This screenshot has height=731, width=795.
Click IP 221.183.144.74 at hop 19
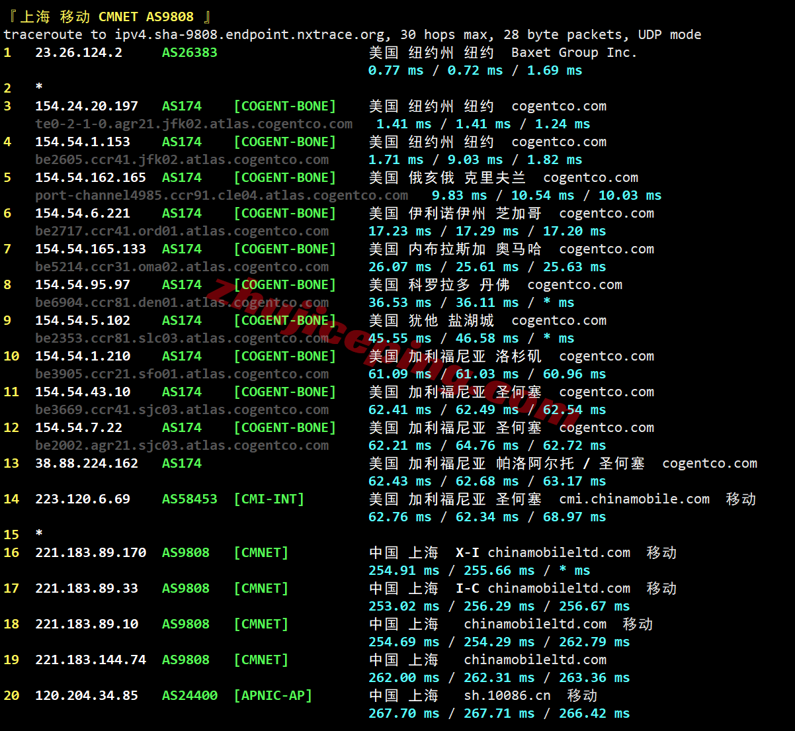point(91,660)
